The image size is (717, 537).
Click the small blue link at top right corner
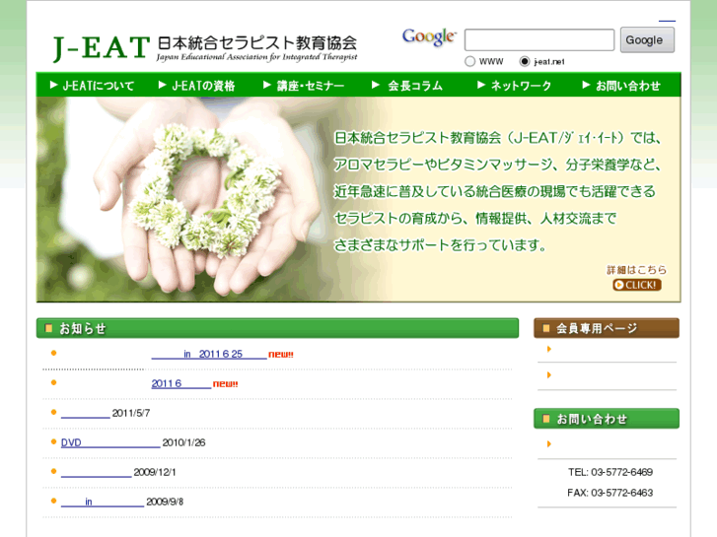click(667, 21)
